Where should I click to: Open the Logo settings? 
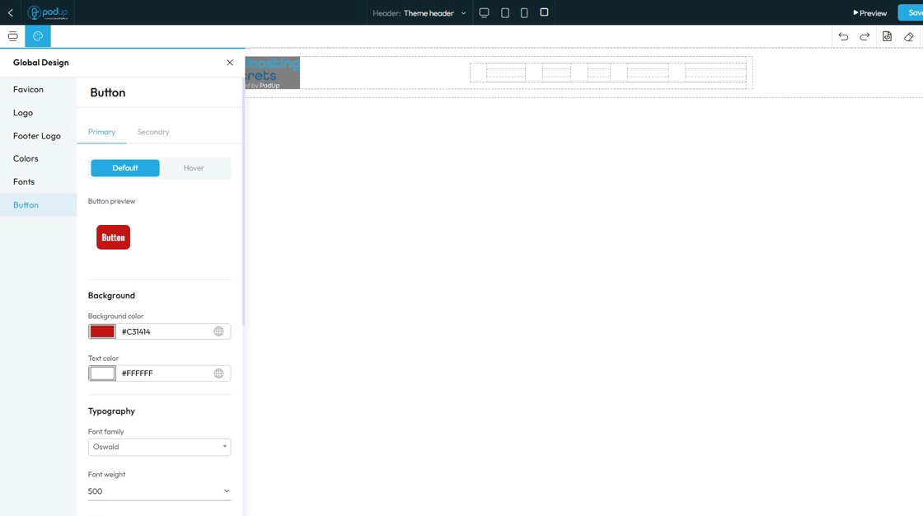coord(38,112)
